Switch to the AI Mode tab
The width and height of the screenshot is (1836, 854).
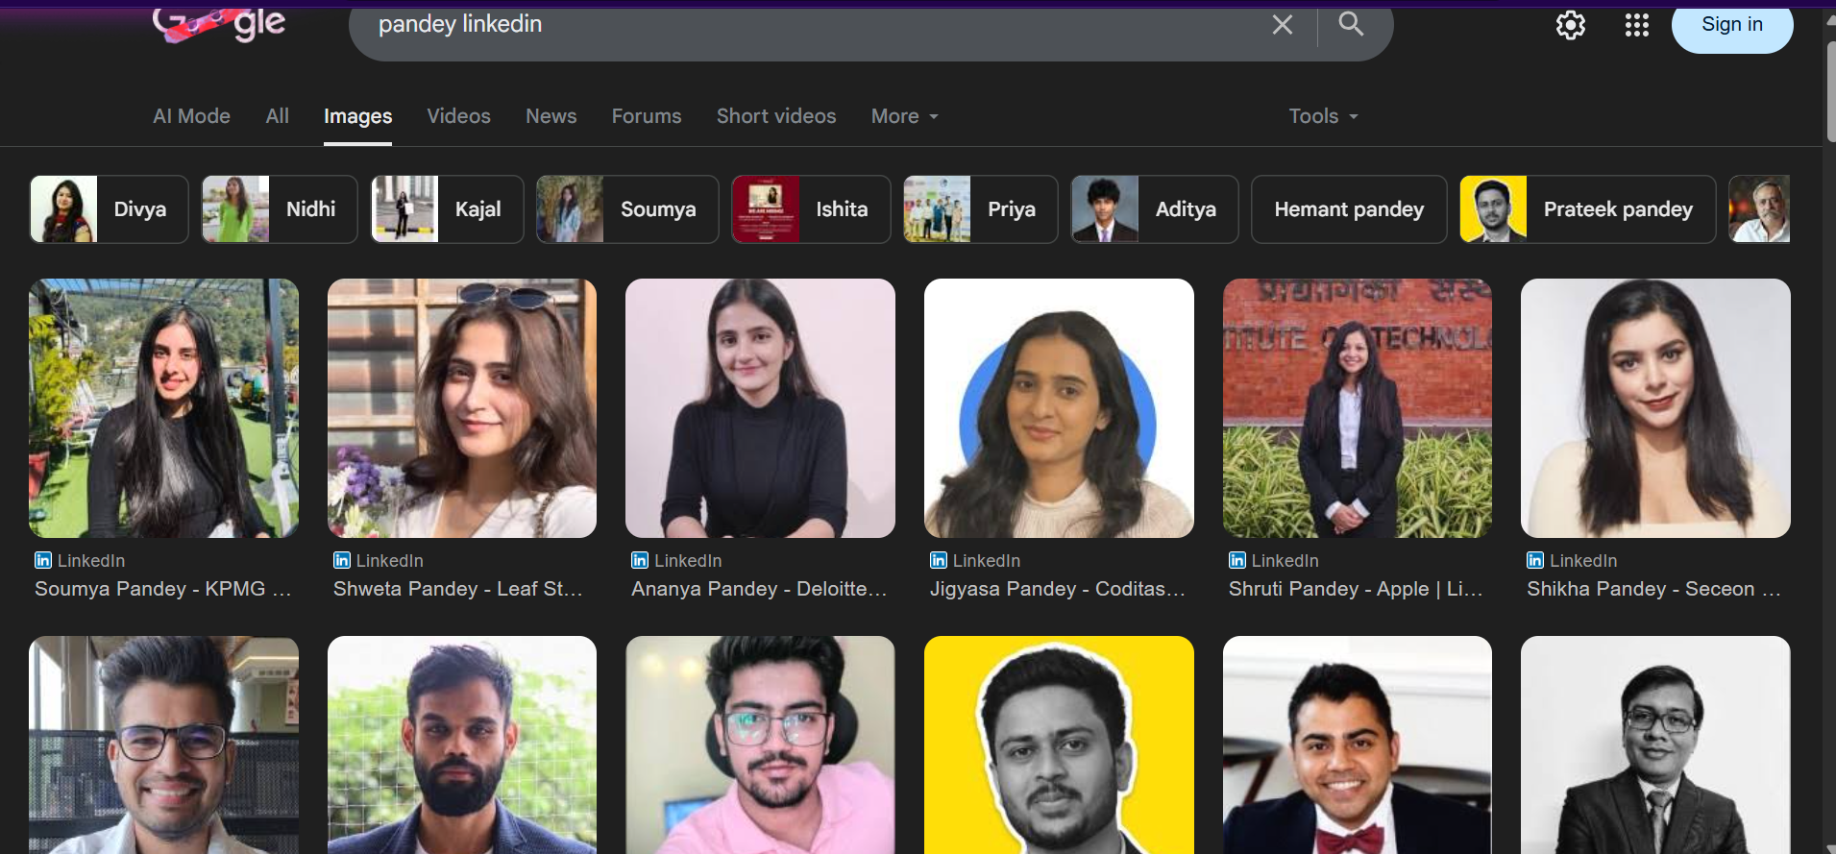pyautogui.click(x=191, y=116)
